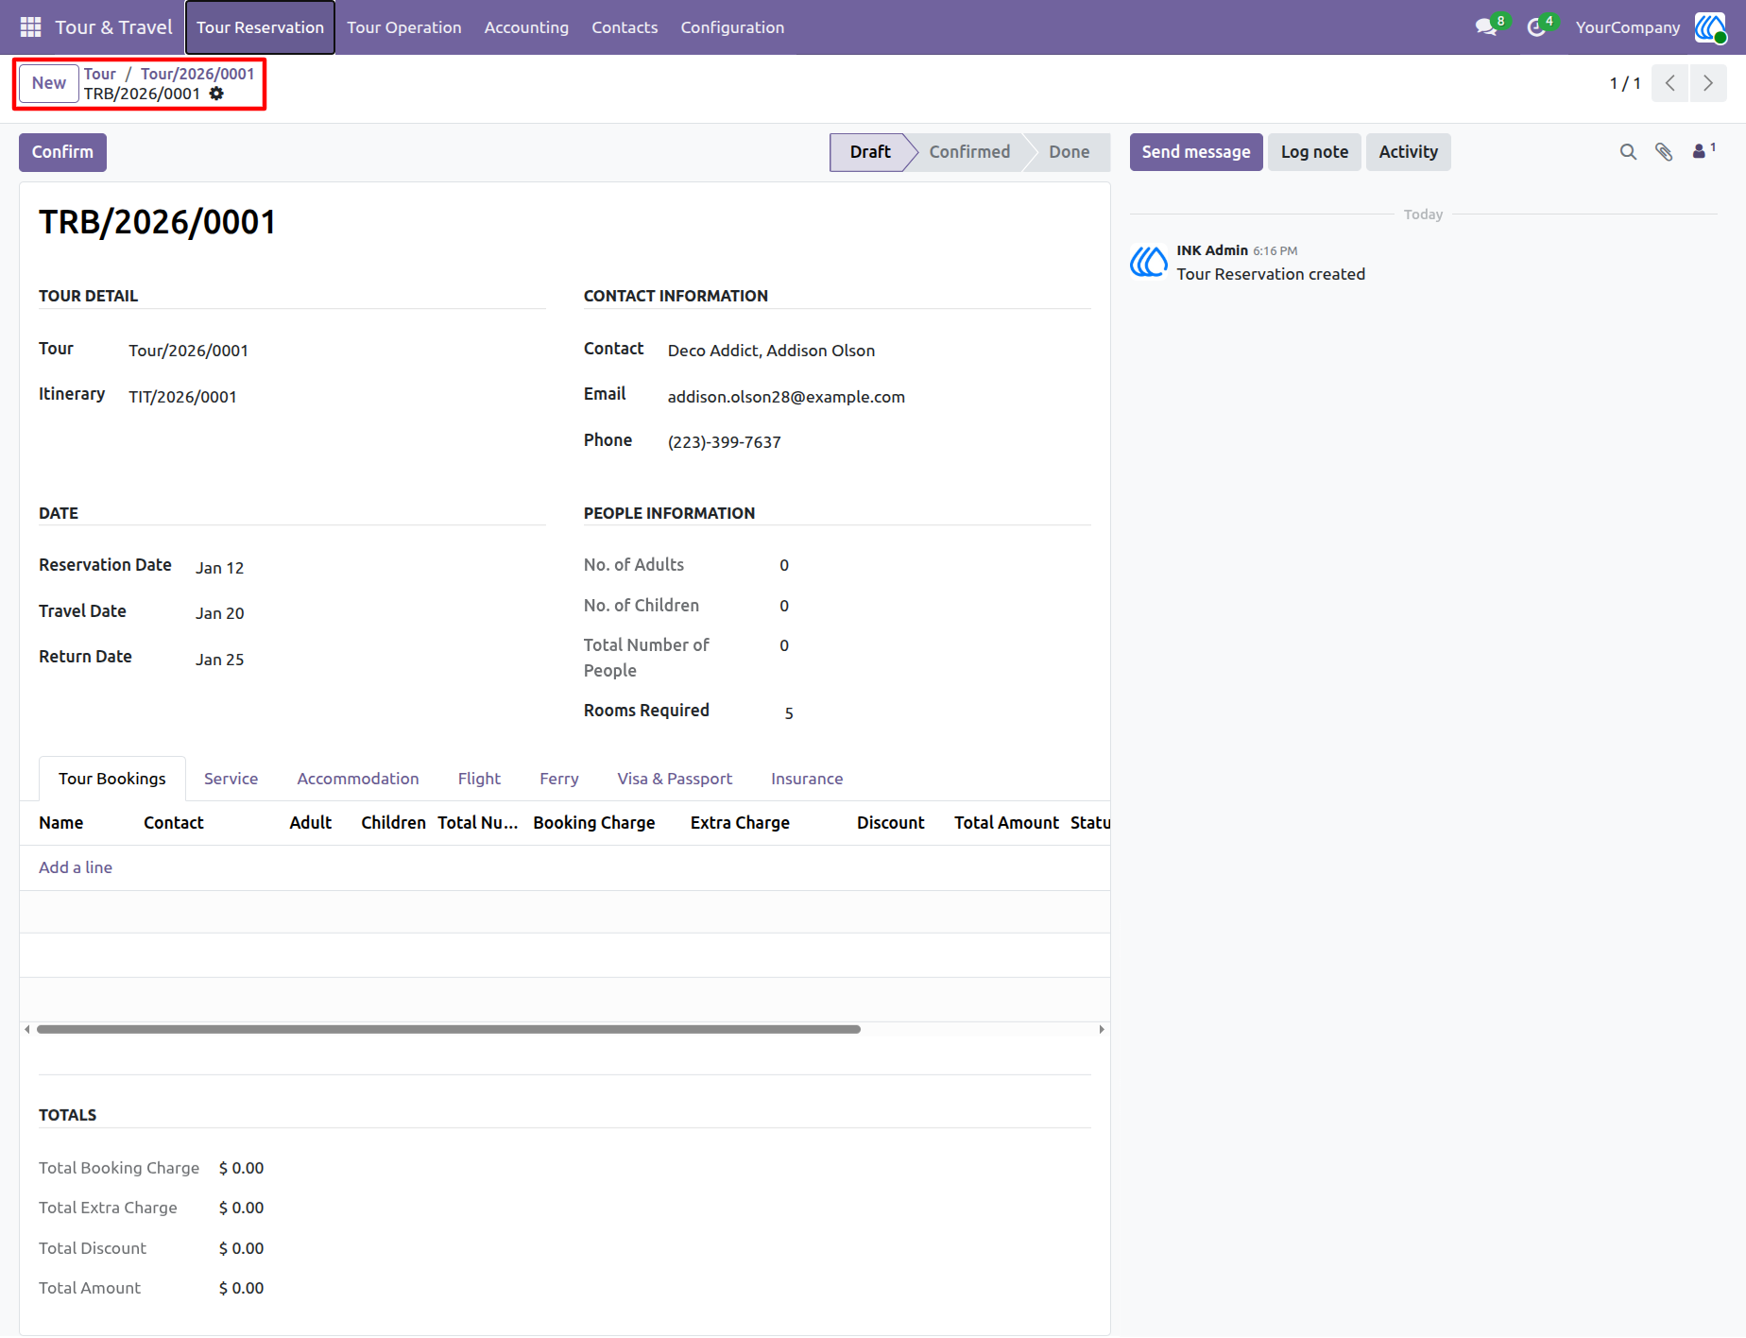This screenshot has height=1338, width=1746.
Task: Switch to the Accommodation tab
Action: tap(358, 779)
